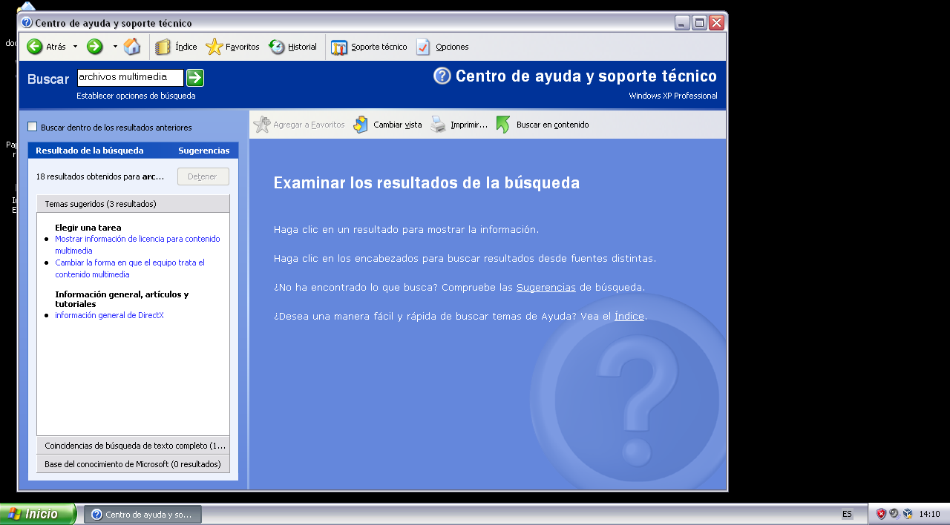Click the Buscar search text field
Screen dimensions: 950x525
click(131, 78)
